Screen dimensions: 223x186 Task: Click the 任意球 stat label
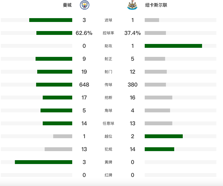[x=108, y=123]
